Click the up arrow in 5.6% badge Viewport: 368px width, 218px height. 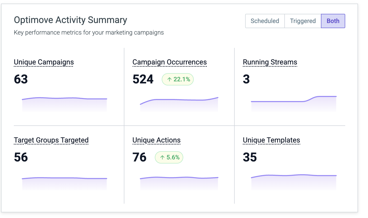coord(162,157)
